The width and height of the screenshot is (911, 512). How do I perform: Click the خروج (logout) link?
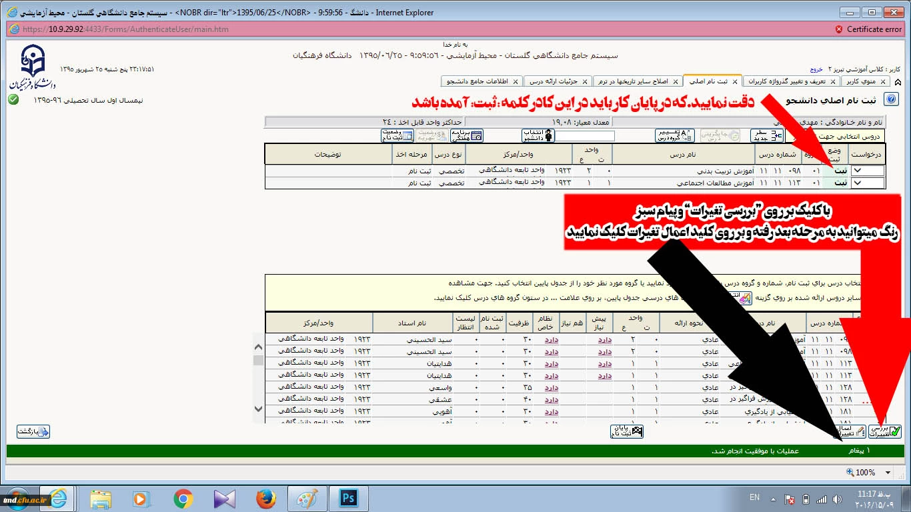[816, 69]
